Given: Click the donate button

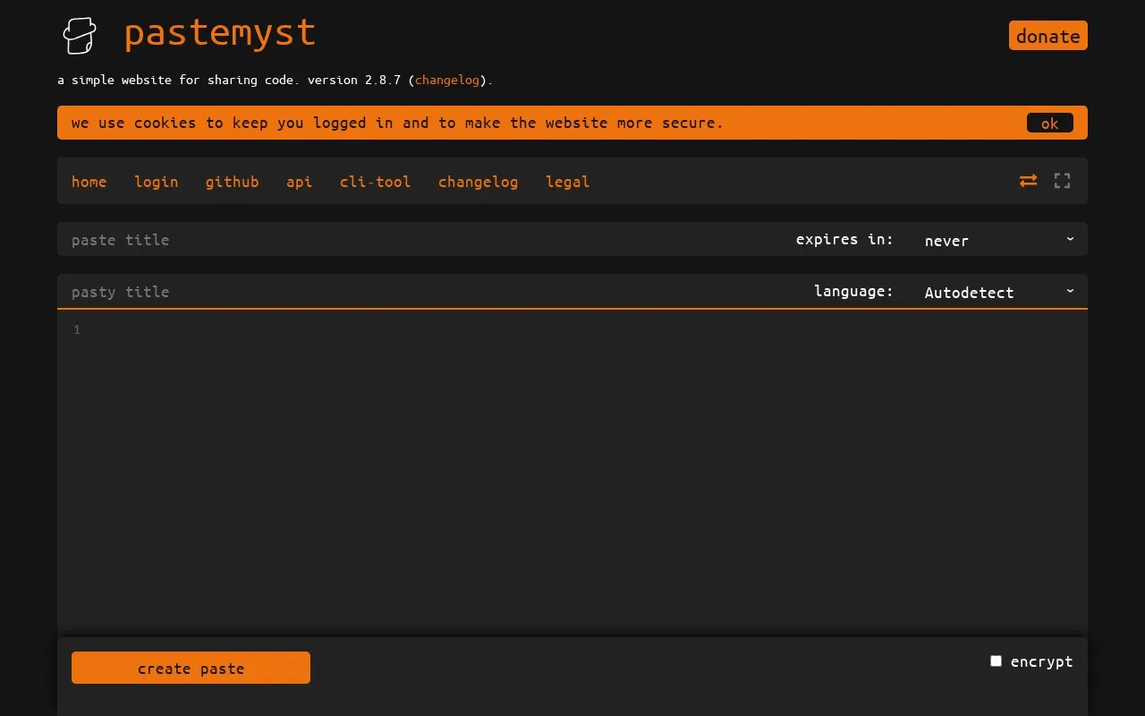Looking at the screenshot, I should 1048,36.
